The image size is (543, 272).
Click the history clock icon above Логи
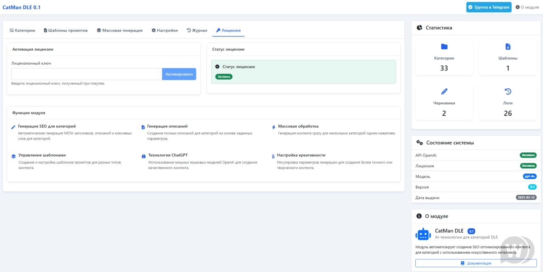coord(508,91)
